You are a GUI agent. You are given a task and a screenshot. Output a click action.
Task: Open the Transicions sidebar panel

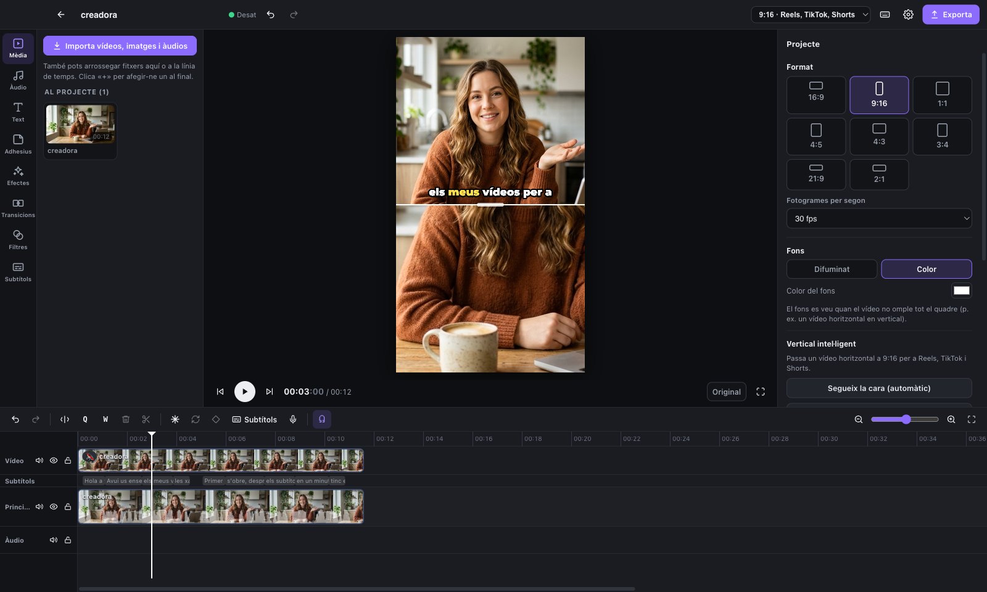(x=18, y=208)
